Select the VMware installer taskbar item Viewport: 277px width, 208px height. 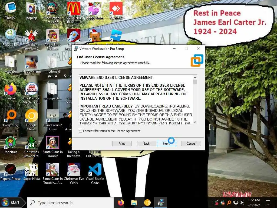click(161, 203)
